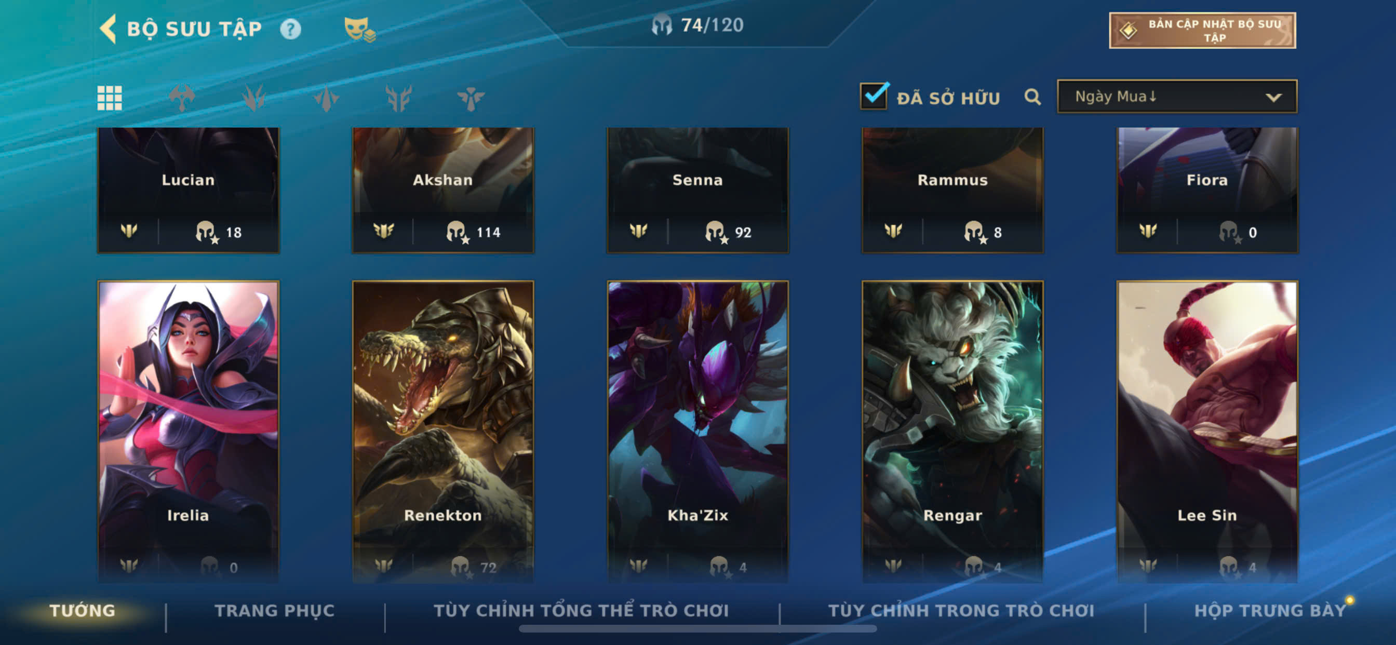
Task: Open TÙY CHỈNH TRONG TRÒ CHƠI tab
Action: [x=961, y=610]
